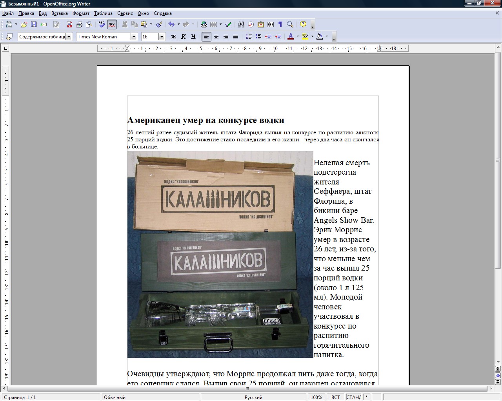Screen dimensions: 502x401
Task: Click the 100% zoom status field
Action: coord(316,397)
